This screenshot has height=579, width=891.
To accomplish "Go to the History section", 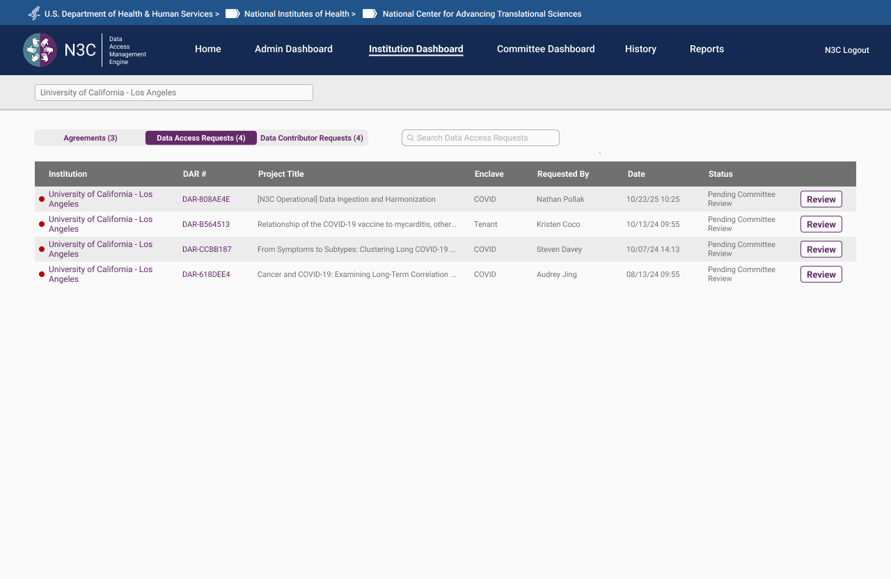I will (640, 49).
